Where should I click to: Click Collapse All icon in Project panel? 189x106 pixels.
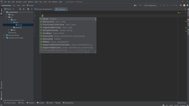24,9
